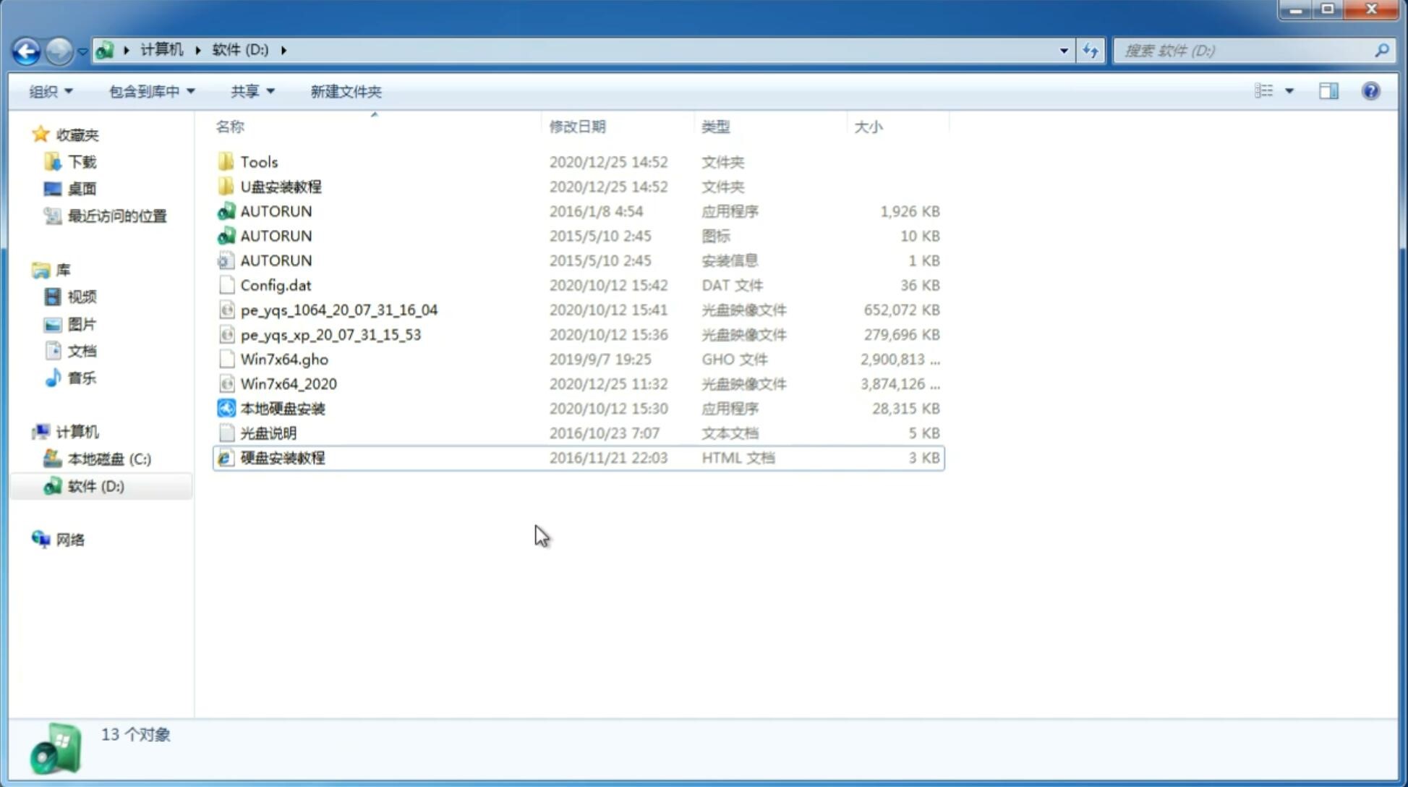Image resolution: width=1408 pixels, height=787 pixels.
Task: Open Win7x64_2020 disc image file
Action: (288, 384)
